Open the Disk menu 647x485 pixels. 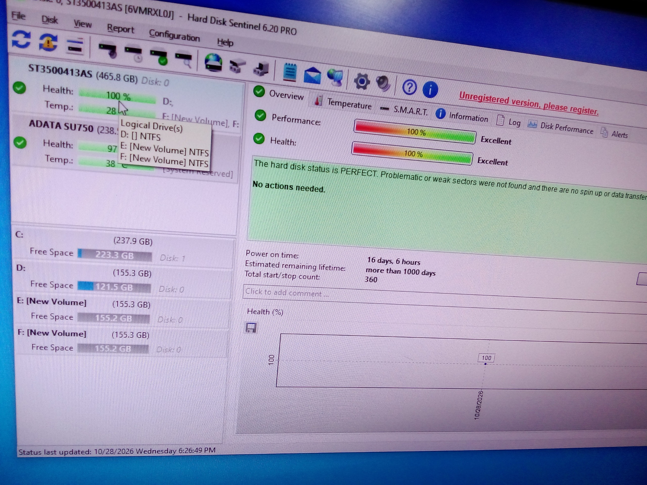[x=50, y=20]
